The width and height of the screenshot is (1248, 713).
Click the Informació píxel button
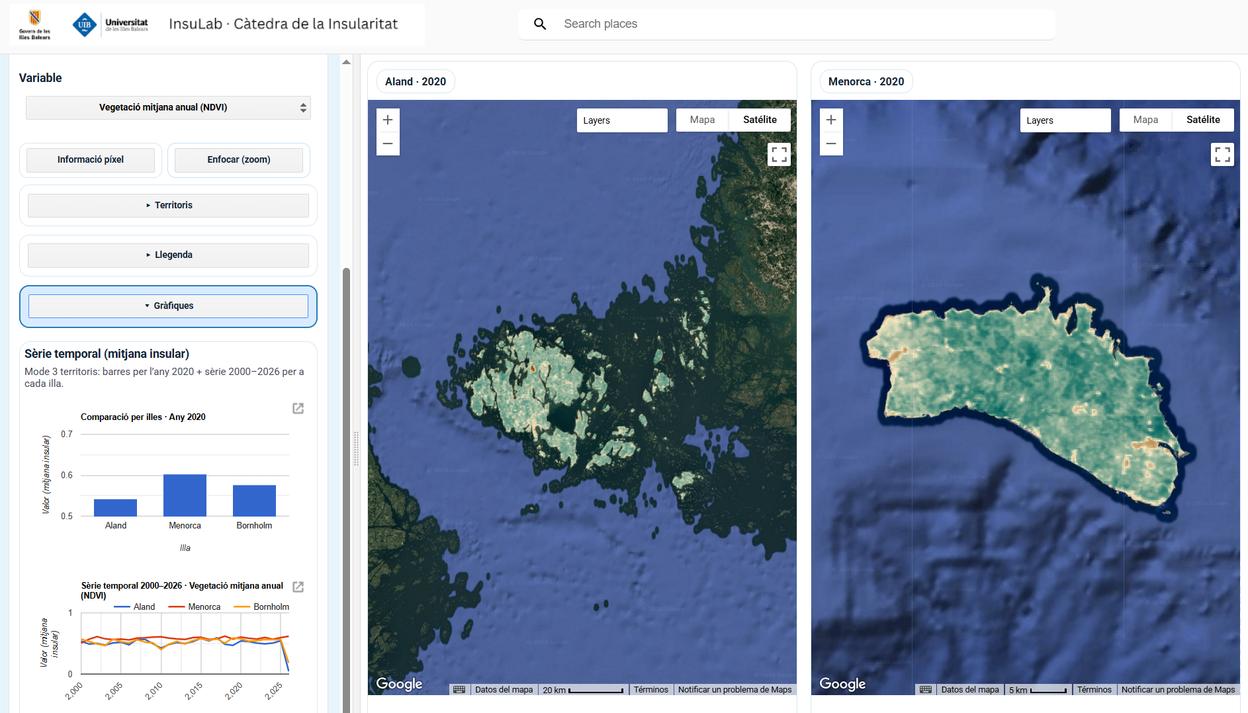click(x=91, y=159)
